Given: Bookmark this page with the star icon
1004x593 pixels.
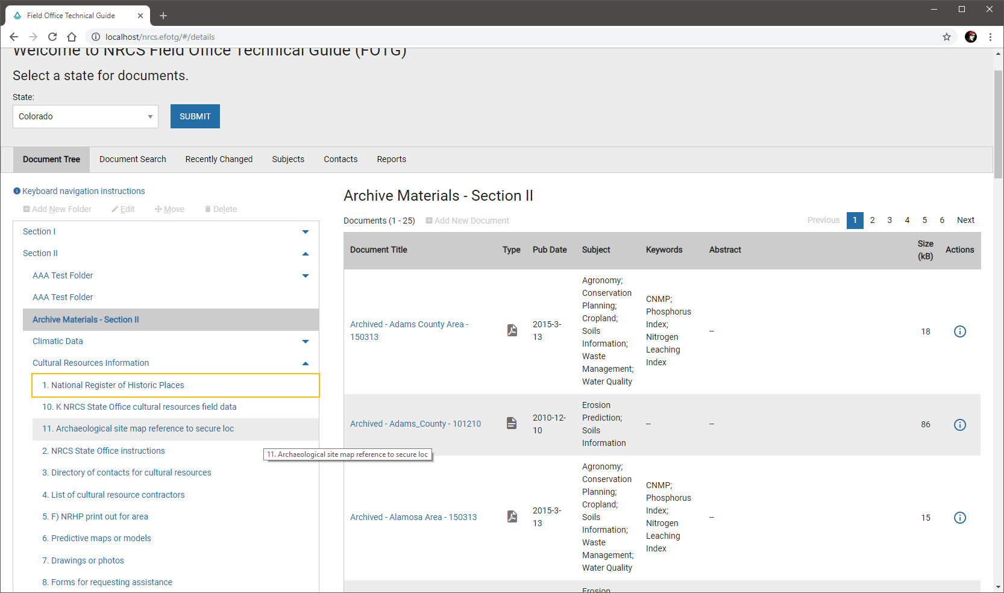Looking at the screenshot, I should pos(947,37).
